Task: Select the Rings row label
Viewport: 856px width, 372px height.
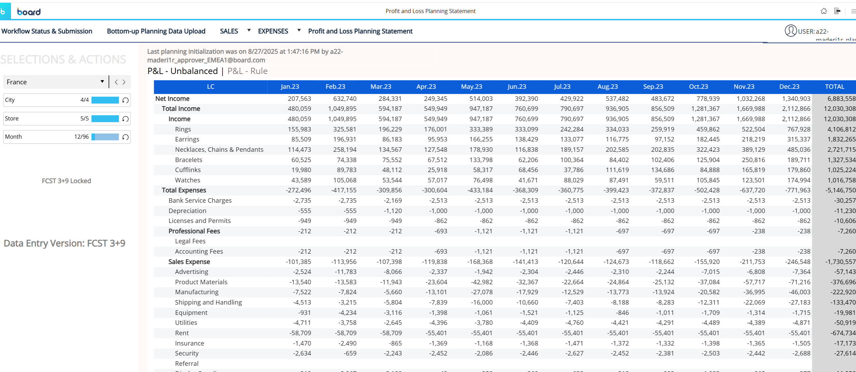Action: (183, 129)
